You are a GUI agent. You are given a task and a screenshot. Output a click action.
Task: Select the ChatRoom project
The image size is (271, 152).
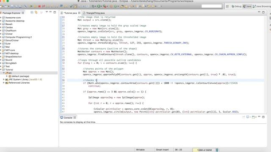coord(11,30)
